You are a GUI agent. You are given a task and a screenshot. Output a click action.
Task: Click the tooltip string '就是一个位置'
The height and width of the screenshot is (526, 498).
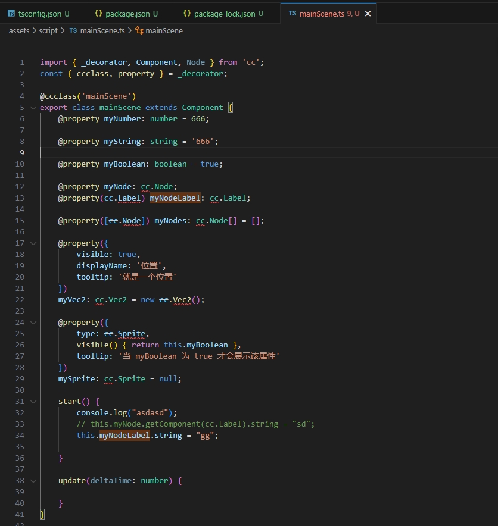pos(147,277)
